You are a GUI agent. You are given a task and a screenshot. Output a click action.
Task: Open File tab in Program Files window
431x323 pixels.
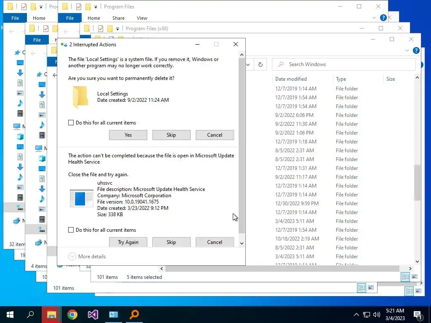coord(70,18)
